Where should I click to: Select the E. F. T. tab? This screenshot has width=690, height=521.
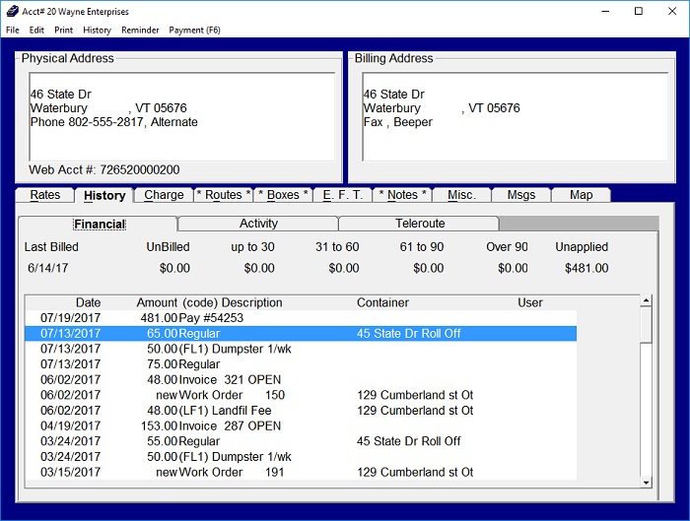pos(343,195)
